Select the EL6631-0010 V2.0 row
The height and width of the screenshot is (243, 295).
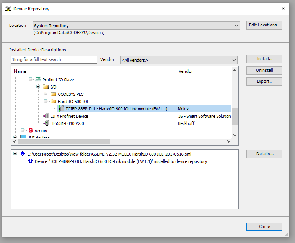click(x=67, y=123)
